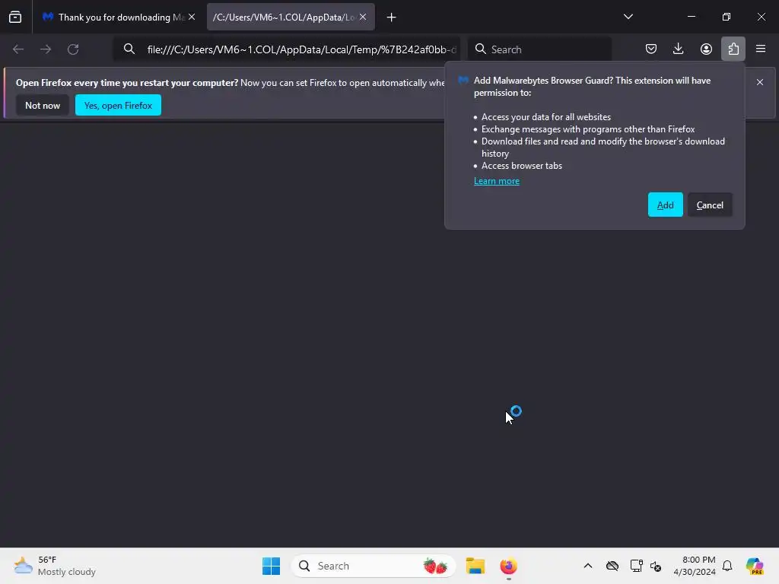779x584 pixels.
Task: Open the Firefox account menu
Action: click(706, 49)
